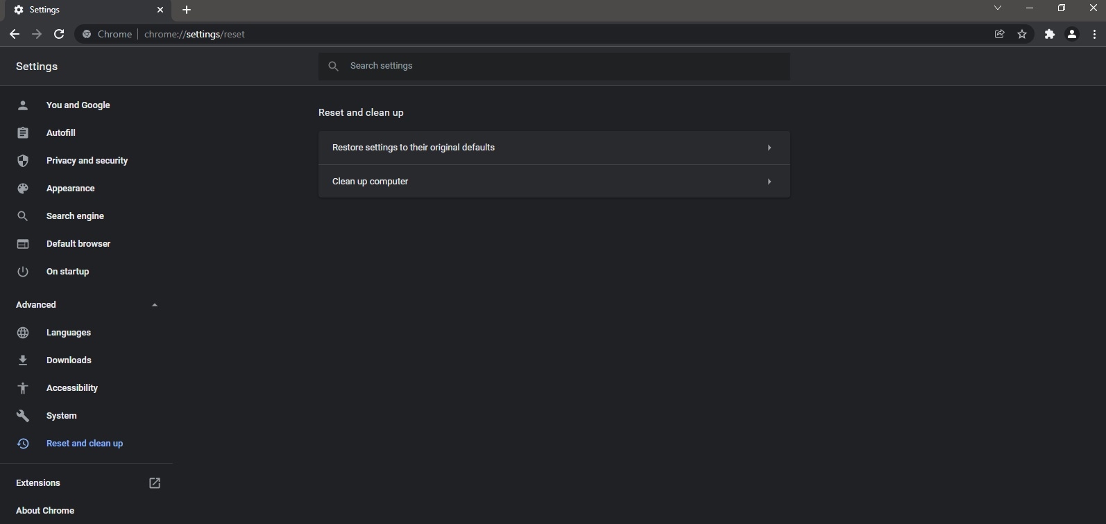1106x524 pixels.
Task: Open the Extensions puzzle piece menu
Action: click(1050, 34)
